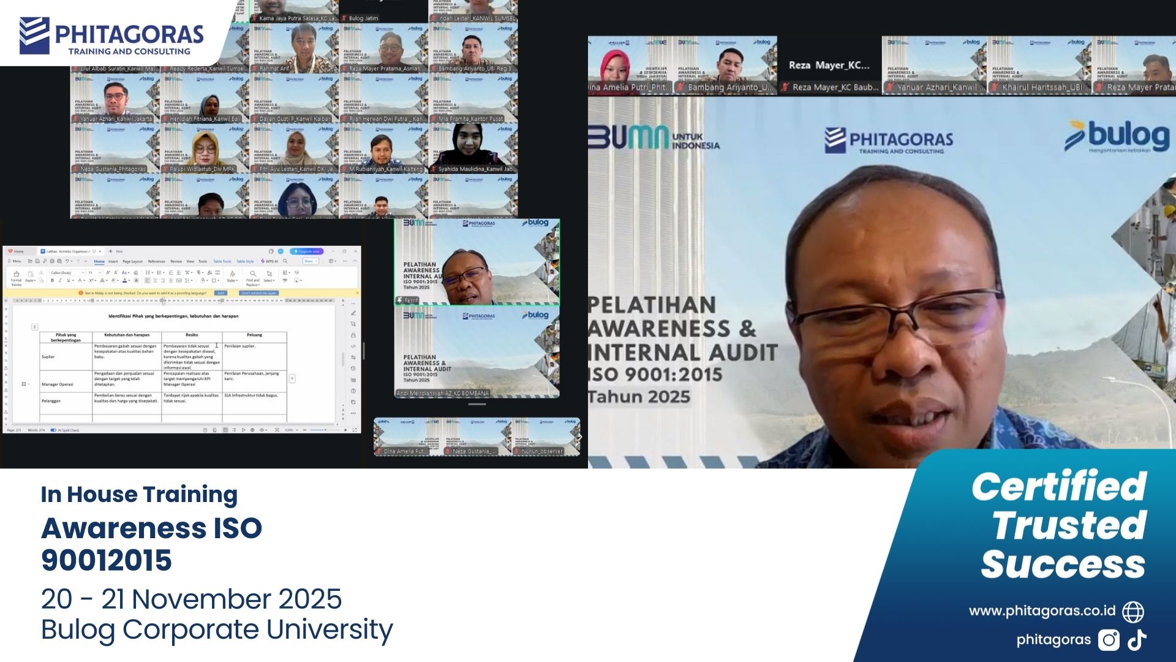Click the bullet list icon
The height and width of the screenshot is (662, 1176).
[x=148, y=273]
